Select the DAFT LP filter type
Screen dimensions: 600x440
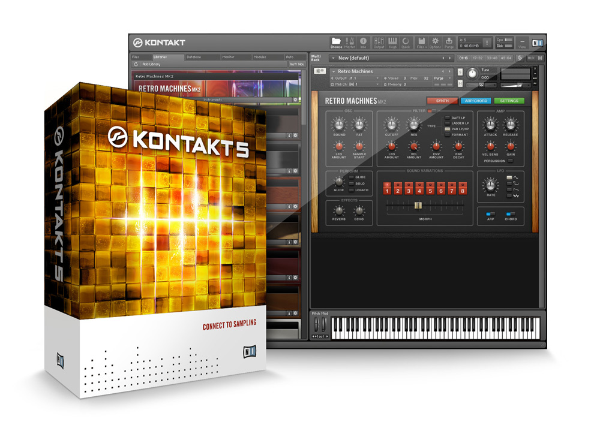(x=447, y=117)
